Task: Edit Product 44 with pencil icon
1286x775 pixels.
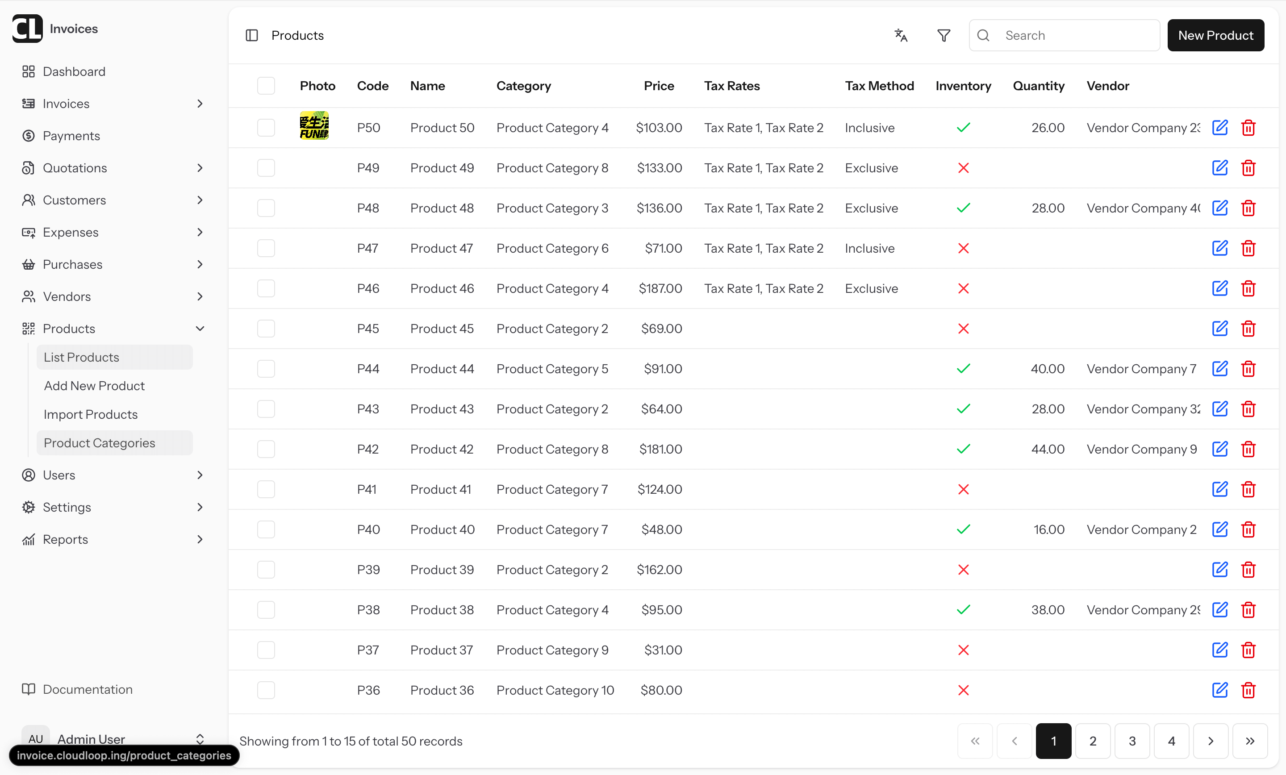Action: coord(1220,368)
